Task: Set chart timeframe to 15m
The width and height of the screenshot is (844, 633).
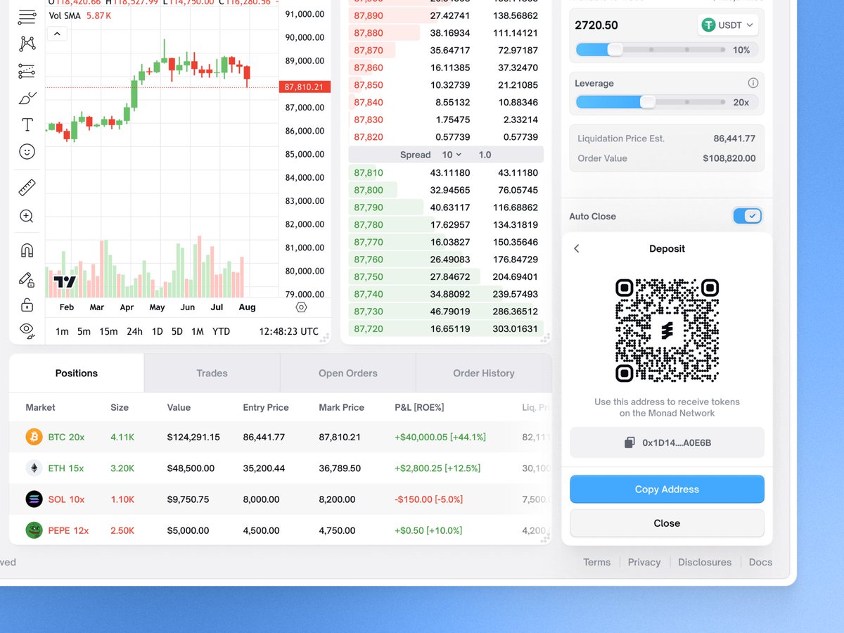Action: [x=108, y=331]
